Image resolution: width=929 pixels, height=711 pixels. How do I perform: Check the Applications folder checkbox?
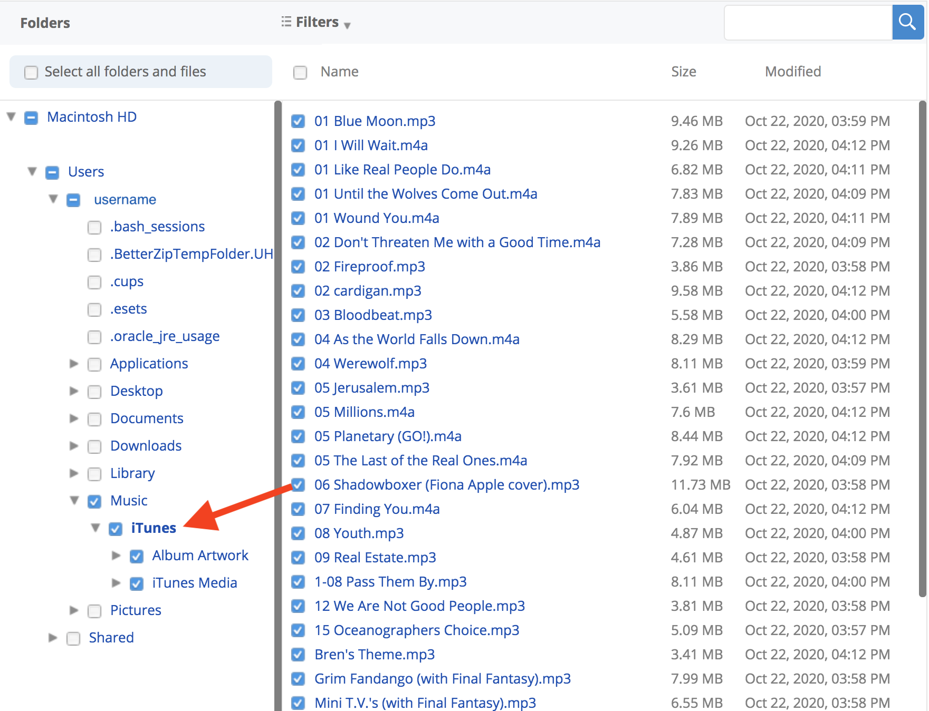[x=94, y=364]
